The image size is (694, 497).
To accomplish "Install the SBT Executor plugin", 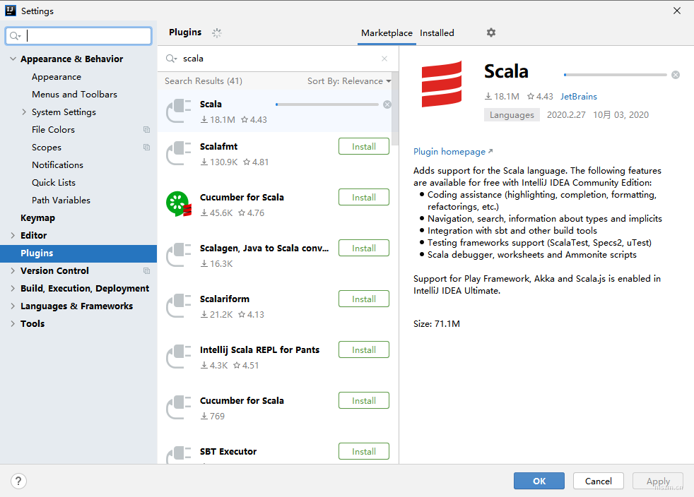I will (364, 451).
